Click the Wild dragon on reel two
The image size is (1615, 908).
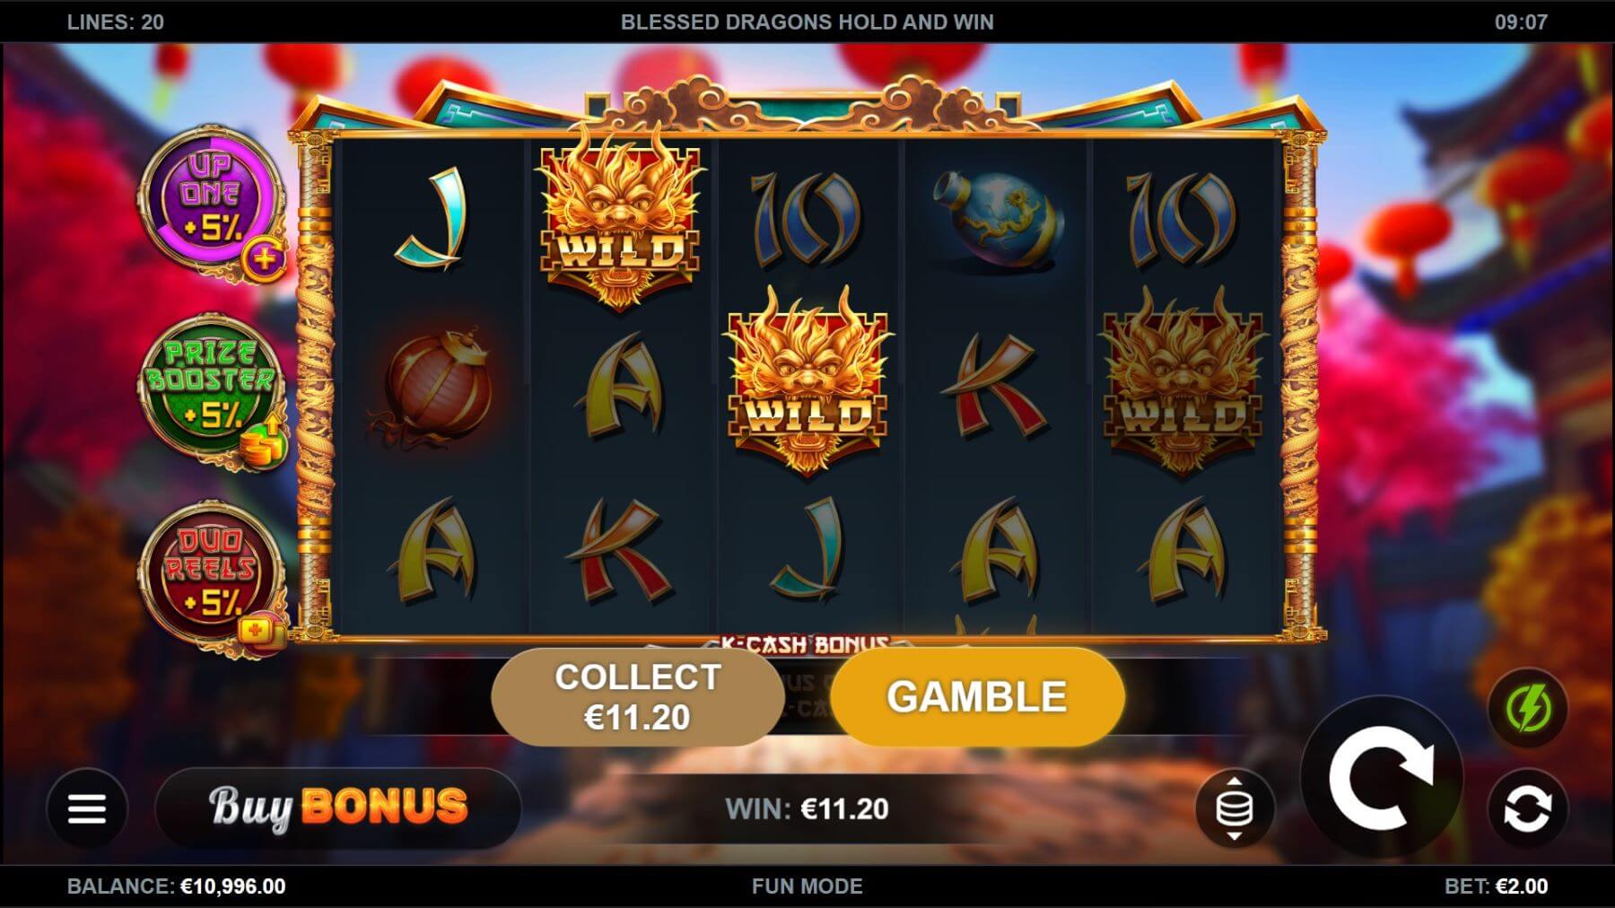click(x=619, y=220)
